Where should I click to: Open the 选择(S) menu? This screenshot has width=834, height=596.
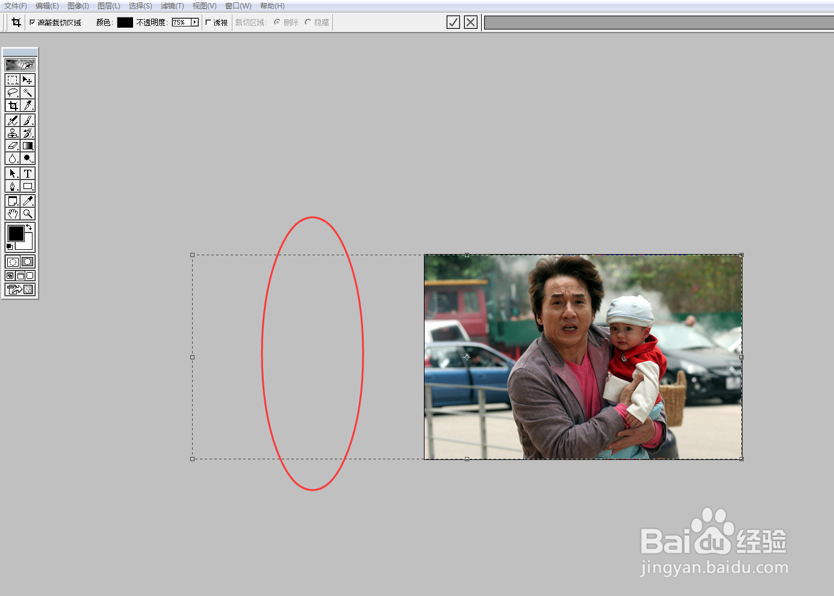click(140, 6)
